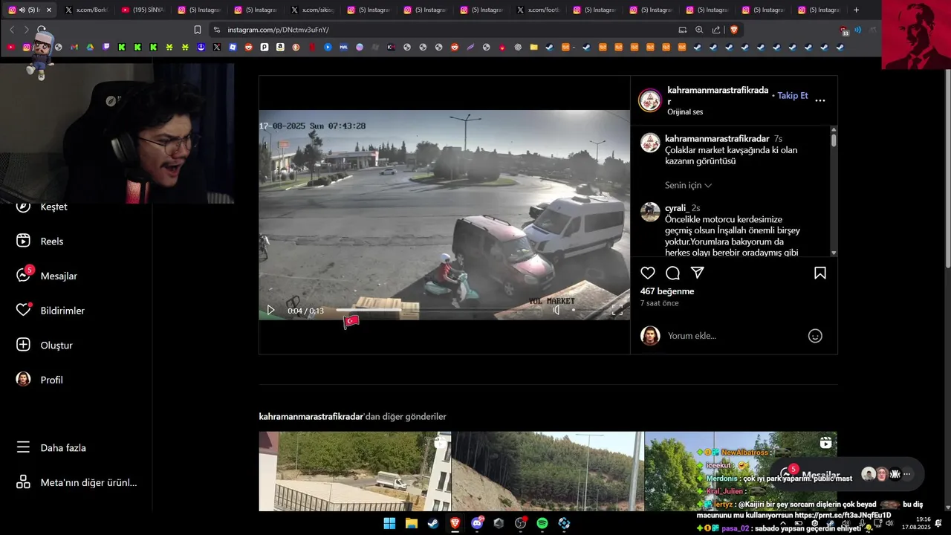951x535 pixels.
Task: Open the zoom magnifier in address bar
Action: pos(699,30)
